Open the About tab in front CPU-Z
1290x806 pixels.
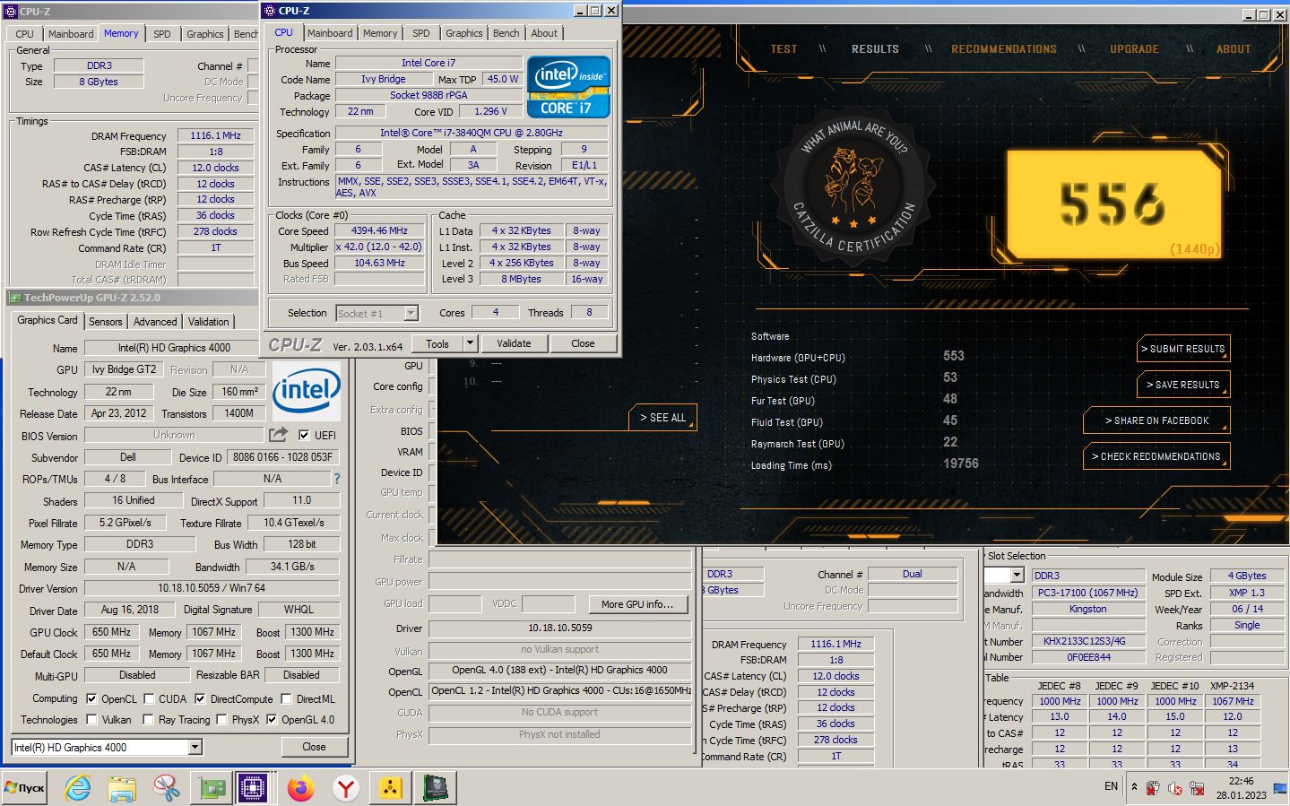coord(544,33)
